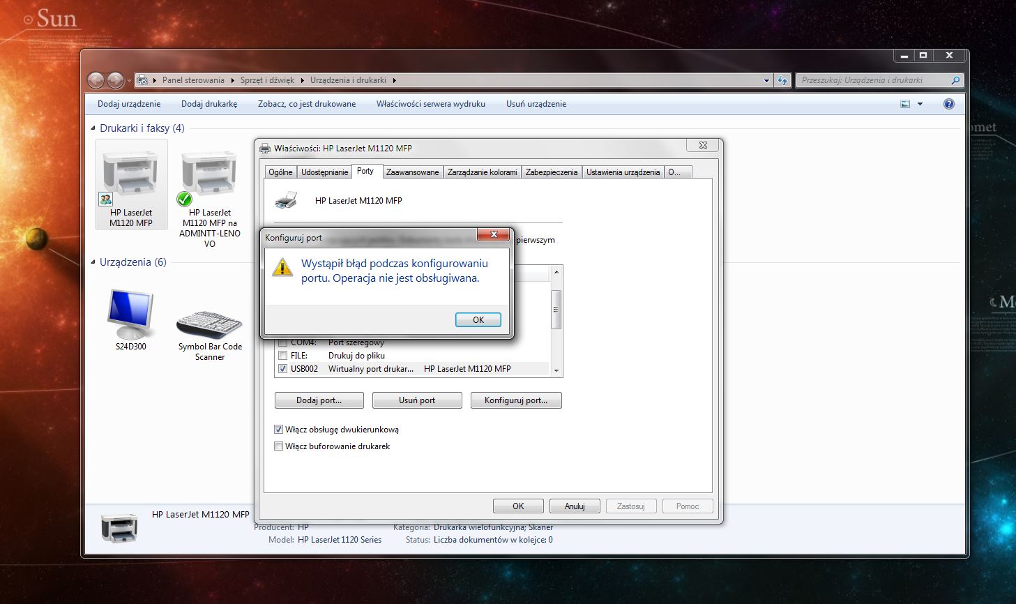Click printer icon in Właściwości title bar
This screenshot has height=604, width=1016.
coord(265,148)
